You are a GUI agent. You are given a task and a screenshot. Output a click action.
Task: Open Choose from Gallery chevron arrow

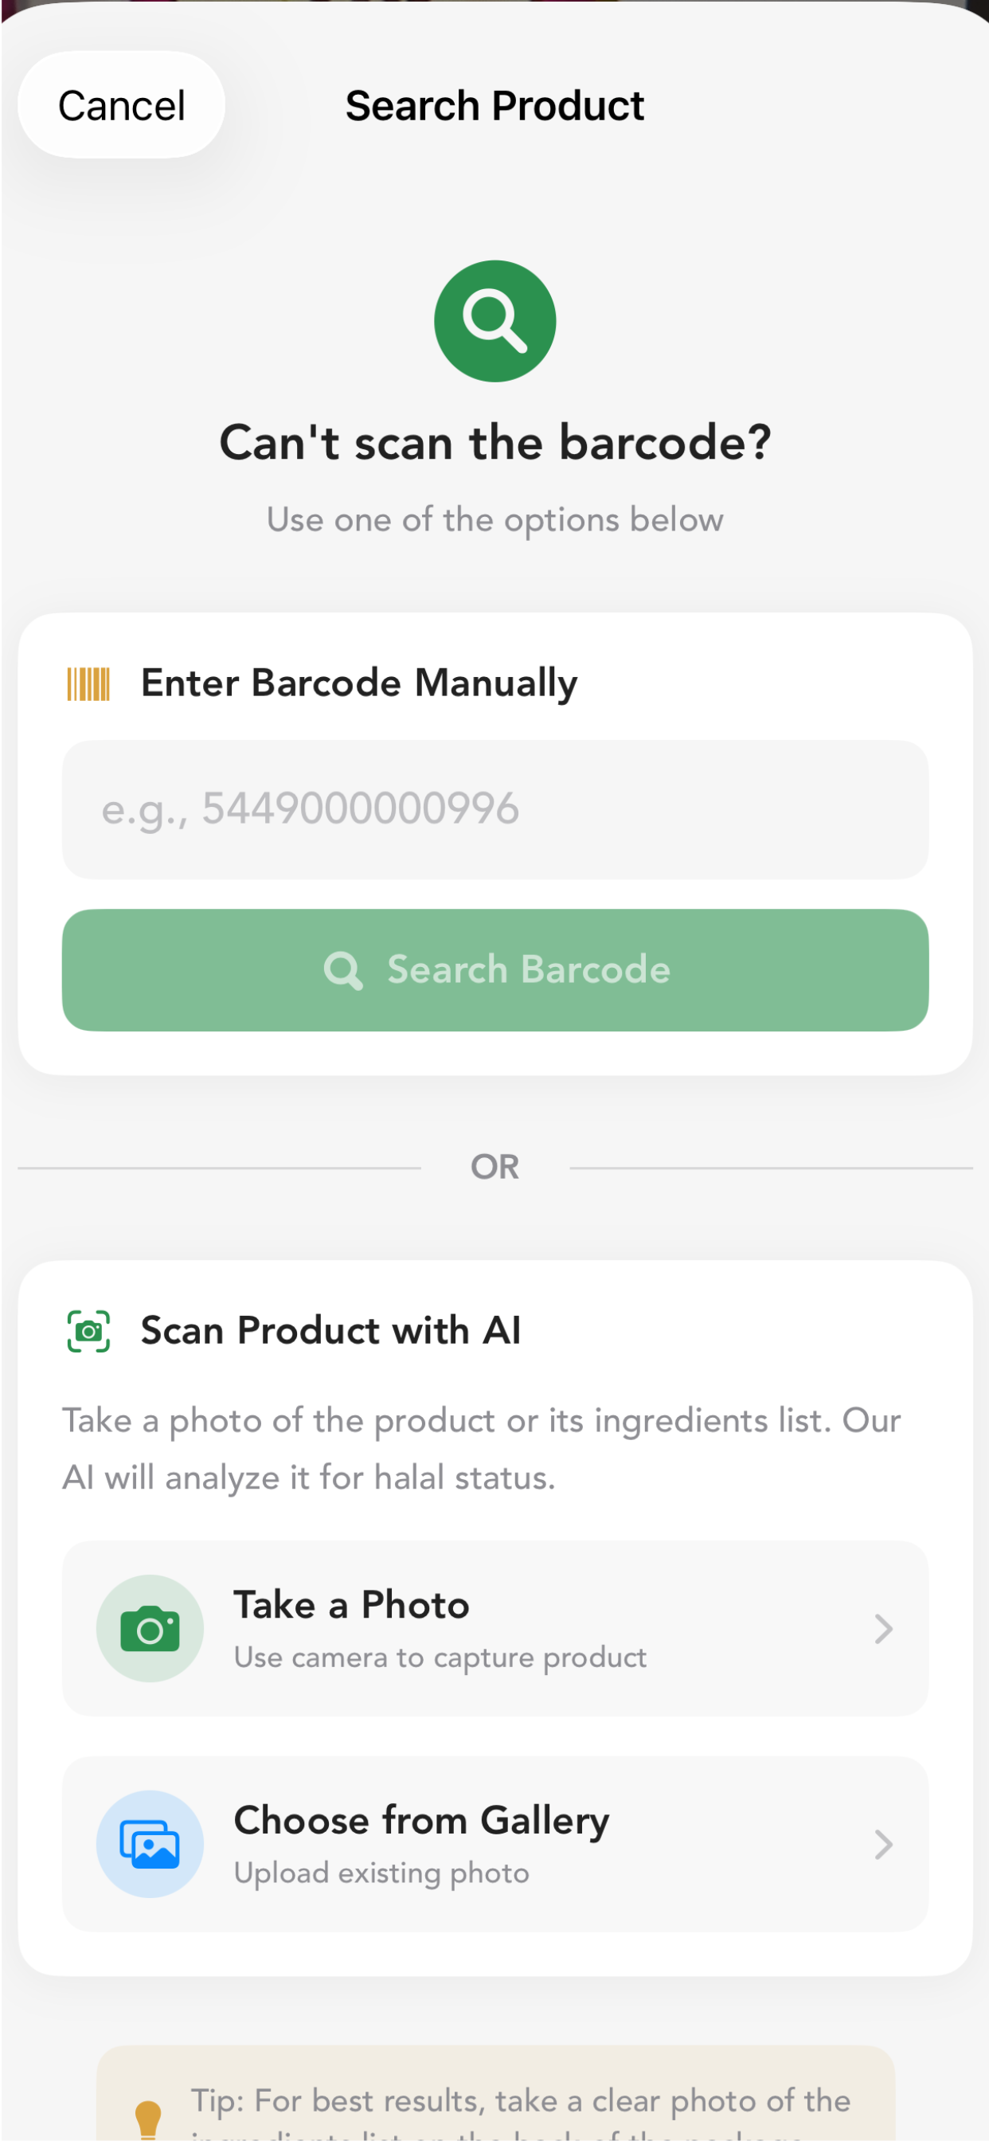(883, 1844)
